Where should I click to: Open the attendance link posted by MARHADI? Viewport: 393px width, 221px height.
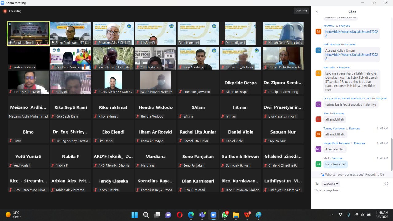[351, 33]
